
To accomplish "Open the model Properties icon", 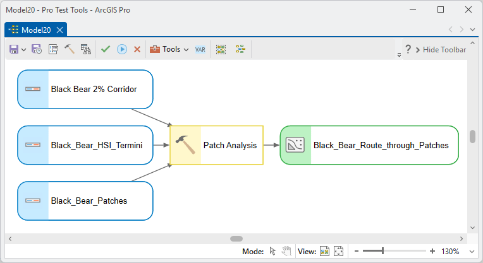I will click(53, 49).
